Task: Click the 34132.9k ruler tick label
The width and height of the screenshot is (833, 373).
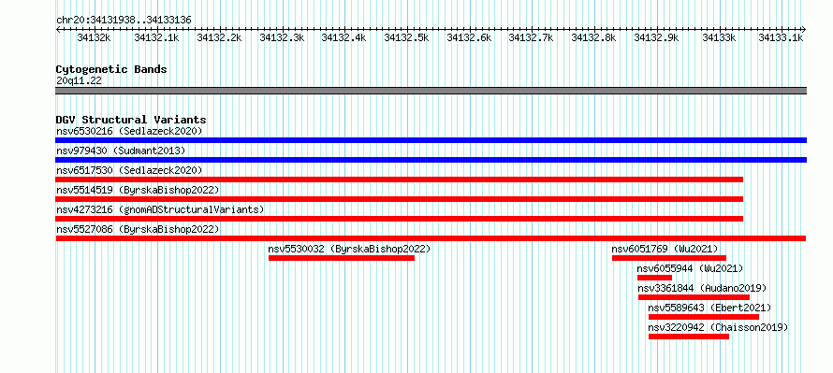Action: point(656,37)
